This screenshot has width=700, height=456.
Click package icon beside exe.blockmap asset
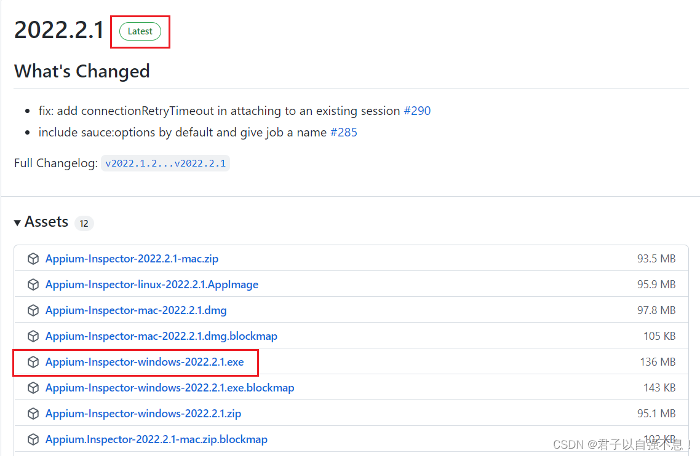click(33, 388)
